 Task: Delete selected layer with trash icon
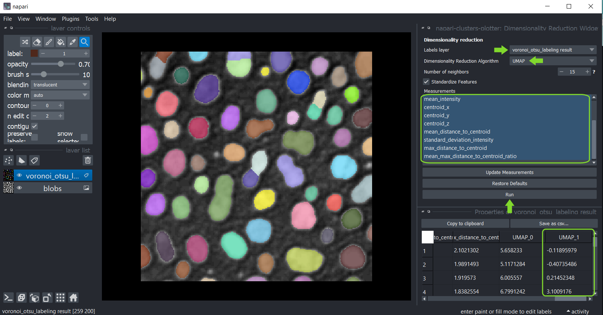click(x=88, y=160)
